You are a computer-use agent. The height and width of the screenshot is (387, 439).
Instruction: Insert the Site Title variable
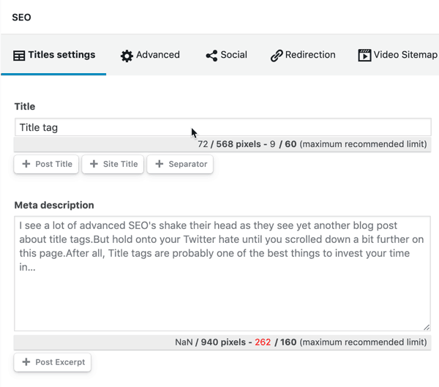113,164
